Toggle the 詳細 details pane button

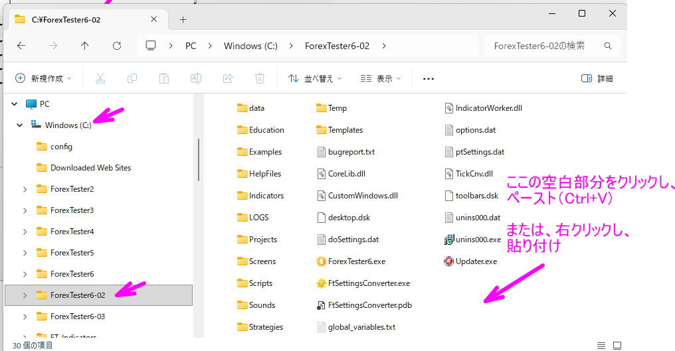[x=597, y=78]
